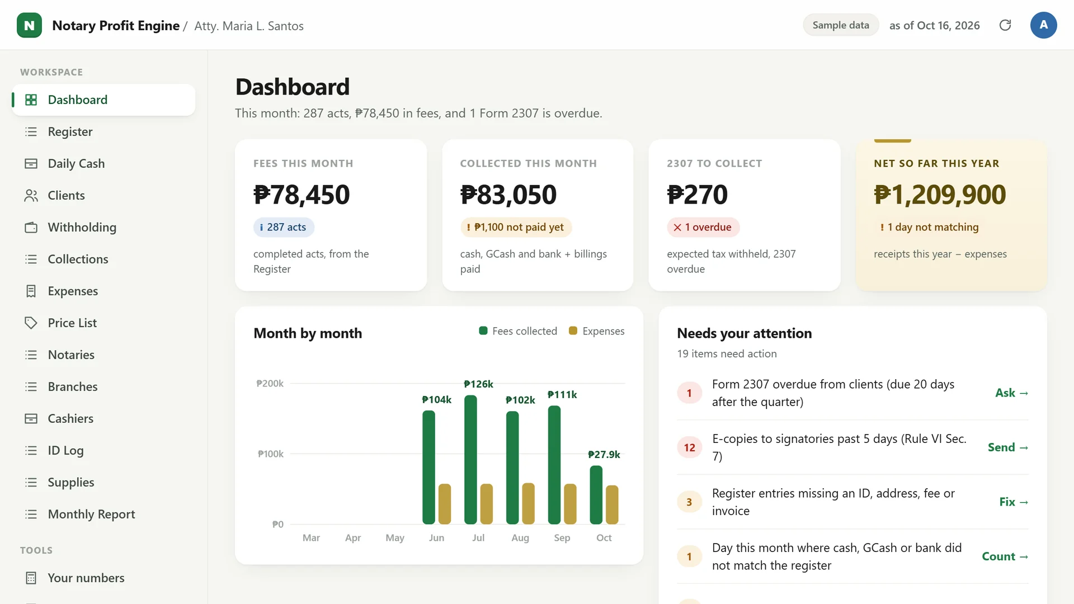Click the Cashiers card icon
Image resolution: width=1074 pixels, height=604 pixels.
31,418
